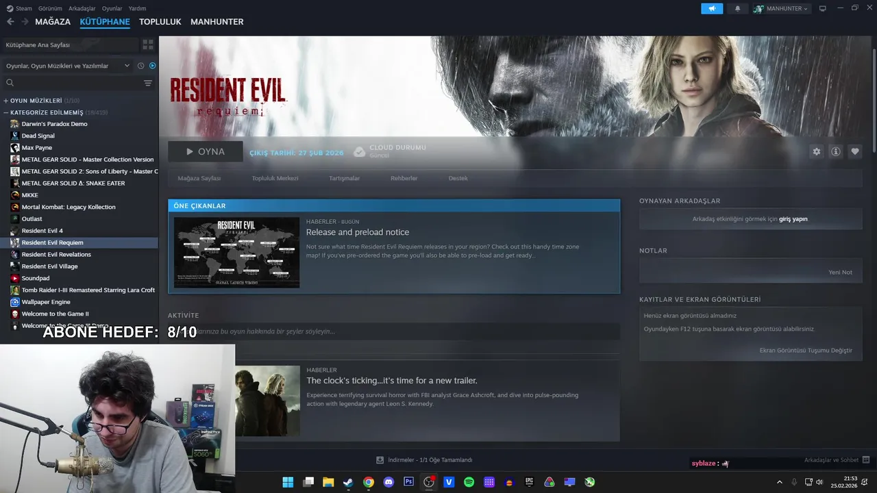Open Release and preload notice thumbnail
This screenshot has width=877, height=493.
[x=236, y=253]
